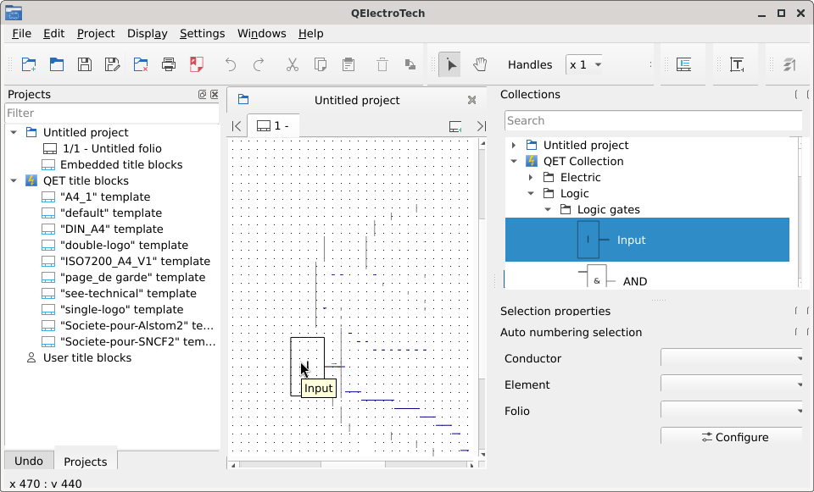Open the File menu
The height and width of the screenshot is (492, 814).
21,34
